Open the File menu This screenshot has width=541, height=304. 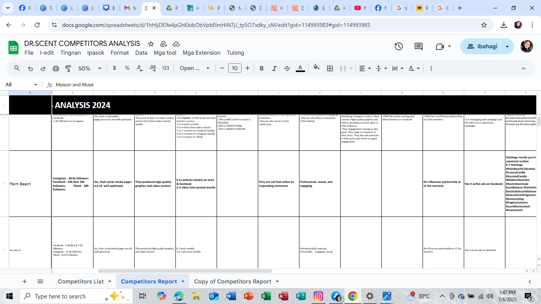[x=29, y=53]
